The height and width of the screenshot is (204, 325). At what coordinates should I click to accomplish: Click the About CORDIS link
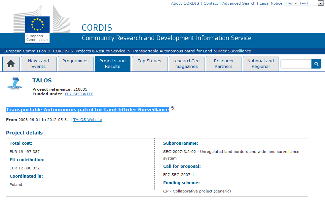click(x=185, y=3)
